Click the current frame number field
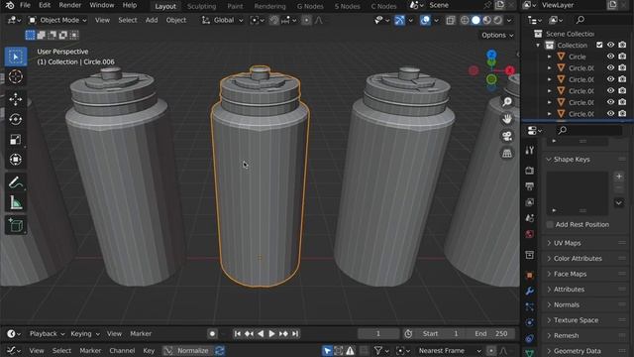The image size is (634, 357). coord(378,333)
